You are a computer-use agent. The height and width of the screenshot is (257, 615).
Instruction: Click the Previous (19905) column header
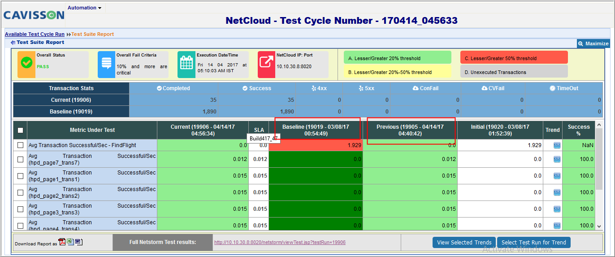pos(410,130)
